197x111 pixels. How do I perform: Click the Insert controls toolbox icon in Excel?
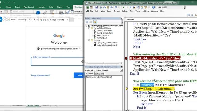(61, 12)
